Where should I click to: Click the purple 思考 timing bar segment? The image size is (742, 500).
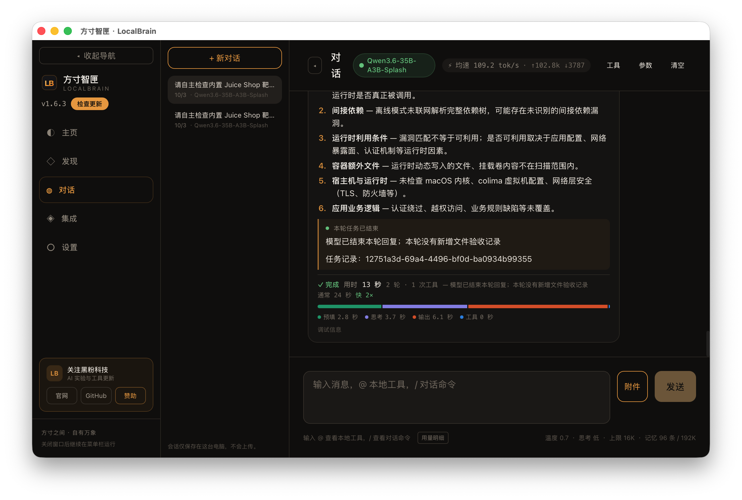point(425,306)
